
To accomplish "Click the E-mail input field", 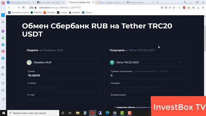I will pyautogui.click(x=63, y=97).
